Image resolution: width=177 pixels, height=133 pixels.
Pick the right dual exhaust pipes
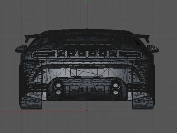click(x=115, y=89)
